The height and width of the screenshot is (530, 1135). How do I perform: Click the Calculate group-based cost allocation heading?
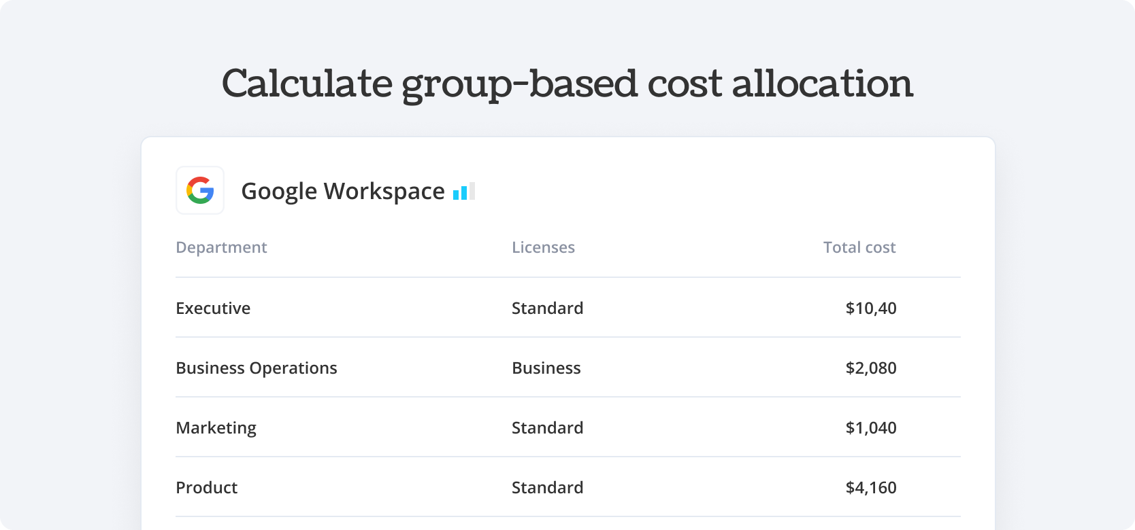pos(567,85)
